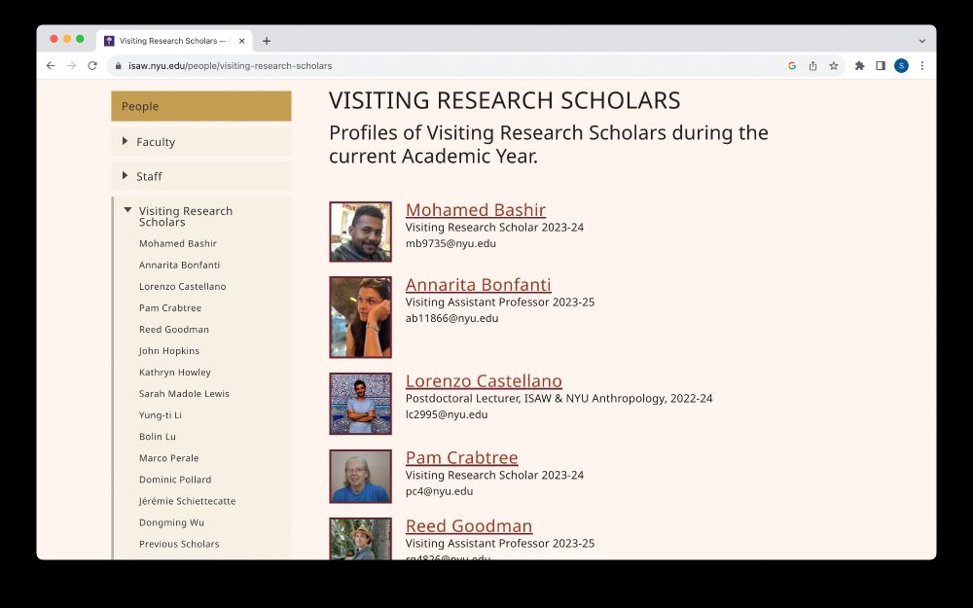Select Kathryn Howley in the sidebar

pos(175,373)
